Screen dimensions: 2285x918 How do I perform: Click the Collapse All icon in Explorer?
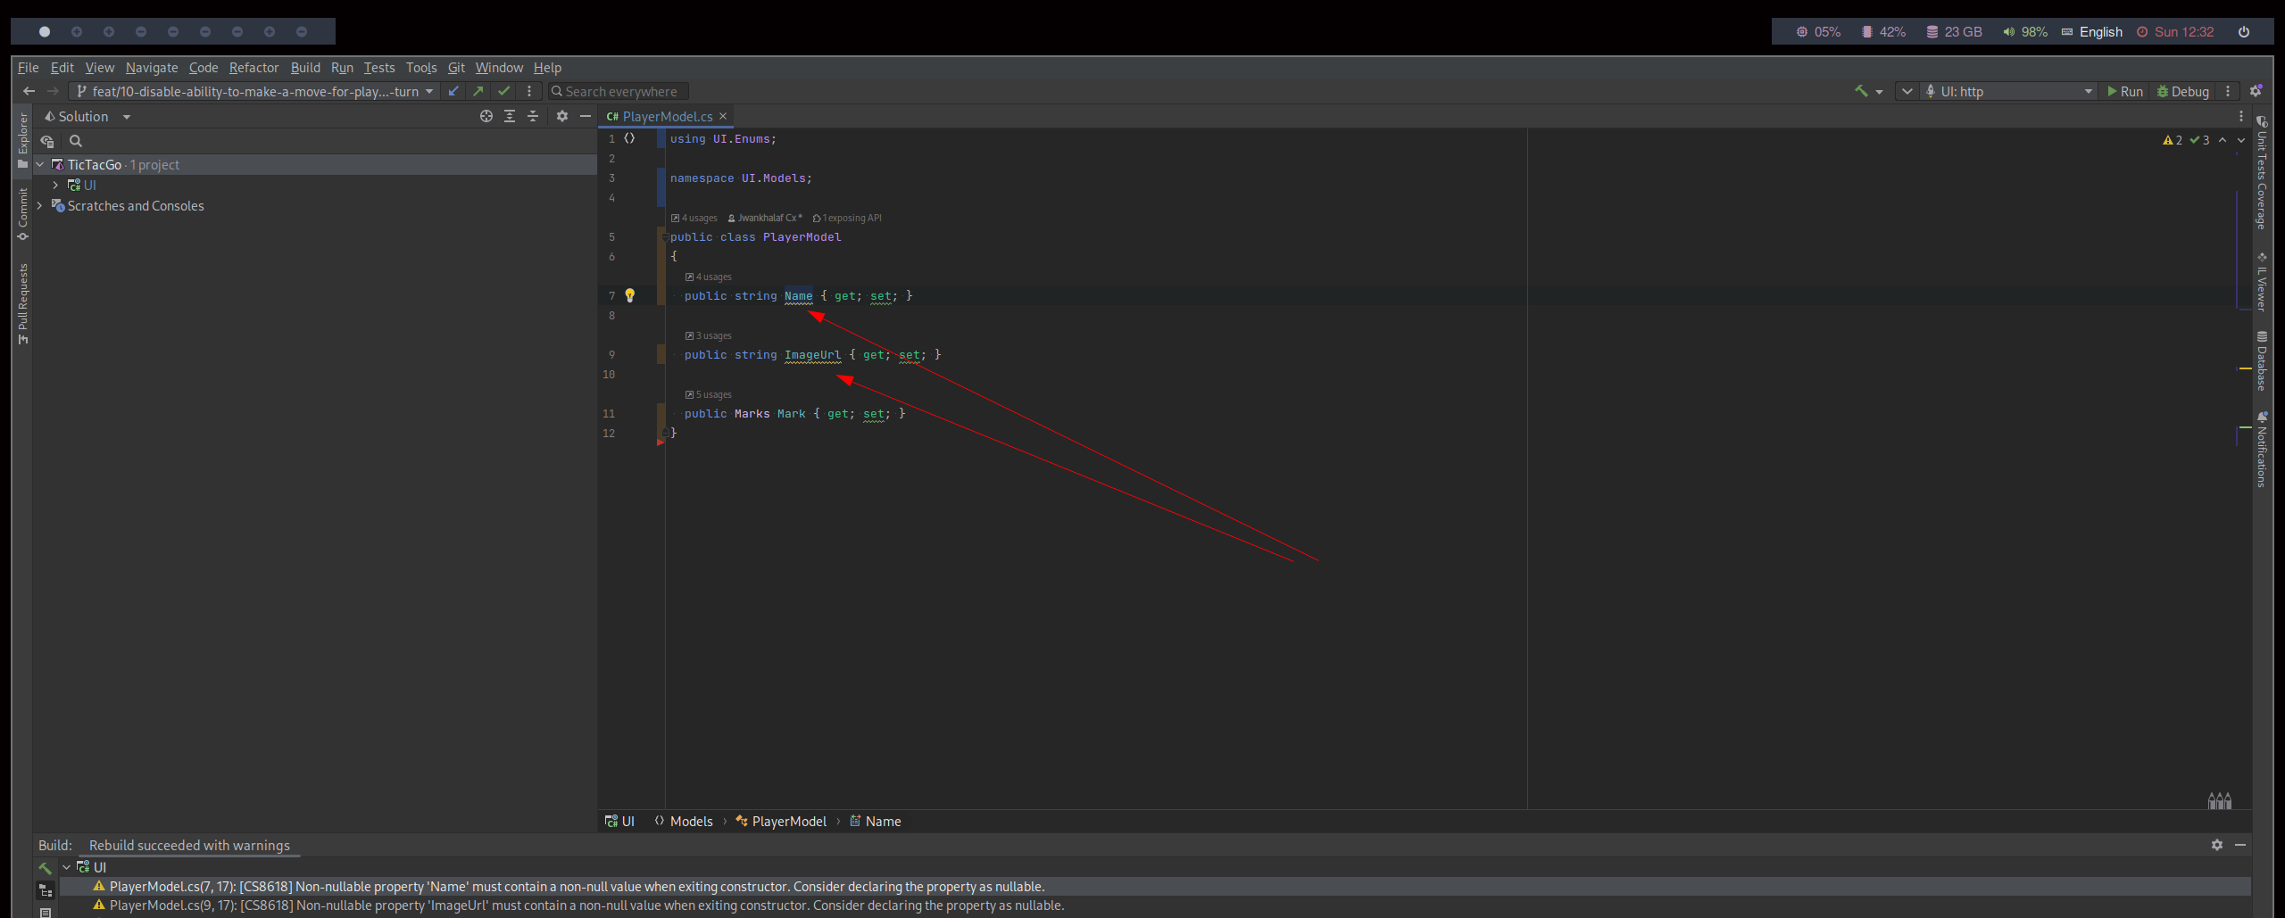[533, 116]
